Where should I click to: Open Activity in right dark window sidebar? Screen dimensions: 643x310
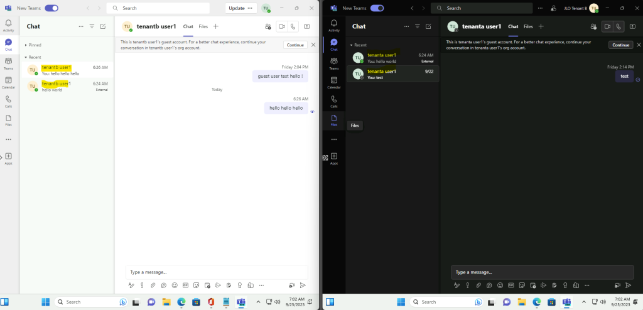[x=334, y=26]
